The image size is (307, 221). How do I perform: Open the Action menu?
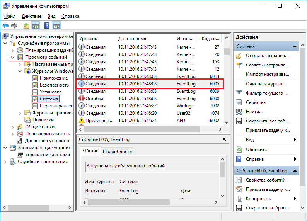tap(31, 16)
